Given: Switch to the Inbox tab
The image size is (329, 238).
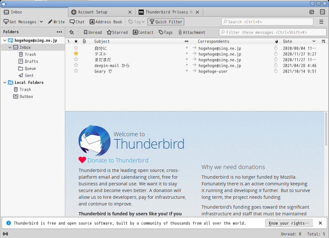Looking at the screenshot, I should [x=34, y=12].
